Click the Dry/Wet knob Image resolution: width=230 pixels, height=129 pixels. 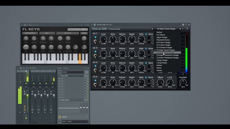[x=183, y=82]
